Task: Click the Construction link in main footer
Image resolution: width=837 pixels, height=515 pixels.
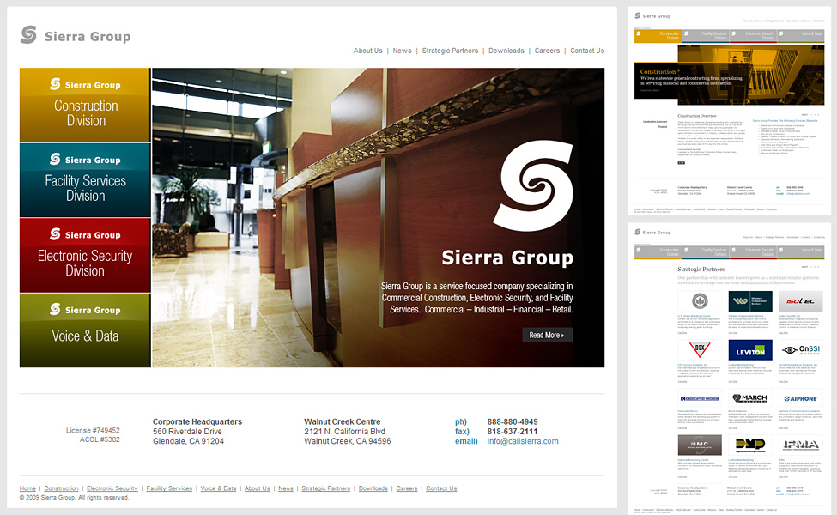Action: pos(61,488)
